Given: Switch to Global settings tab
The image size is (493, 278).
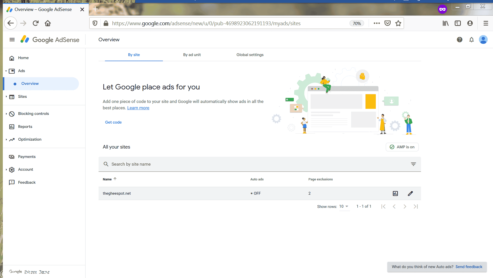Looking at the screenshot, I should coord(250,55).
